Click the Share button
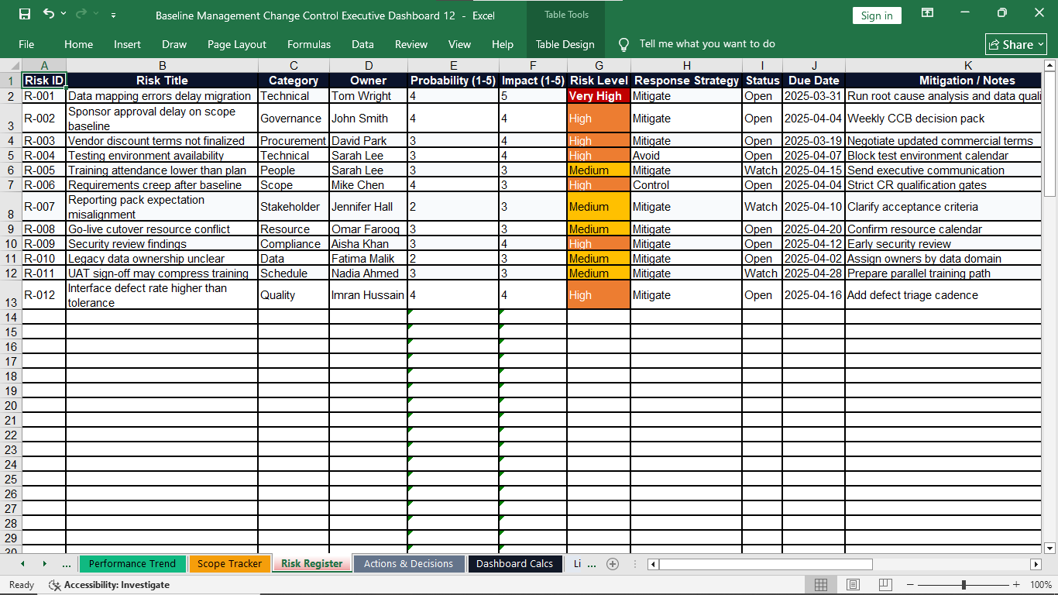 (x=1016, y=44)
